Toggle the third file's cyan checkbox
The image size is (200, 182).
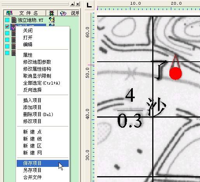7,33
